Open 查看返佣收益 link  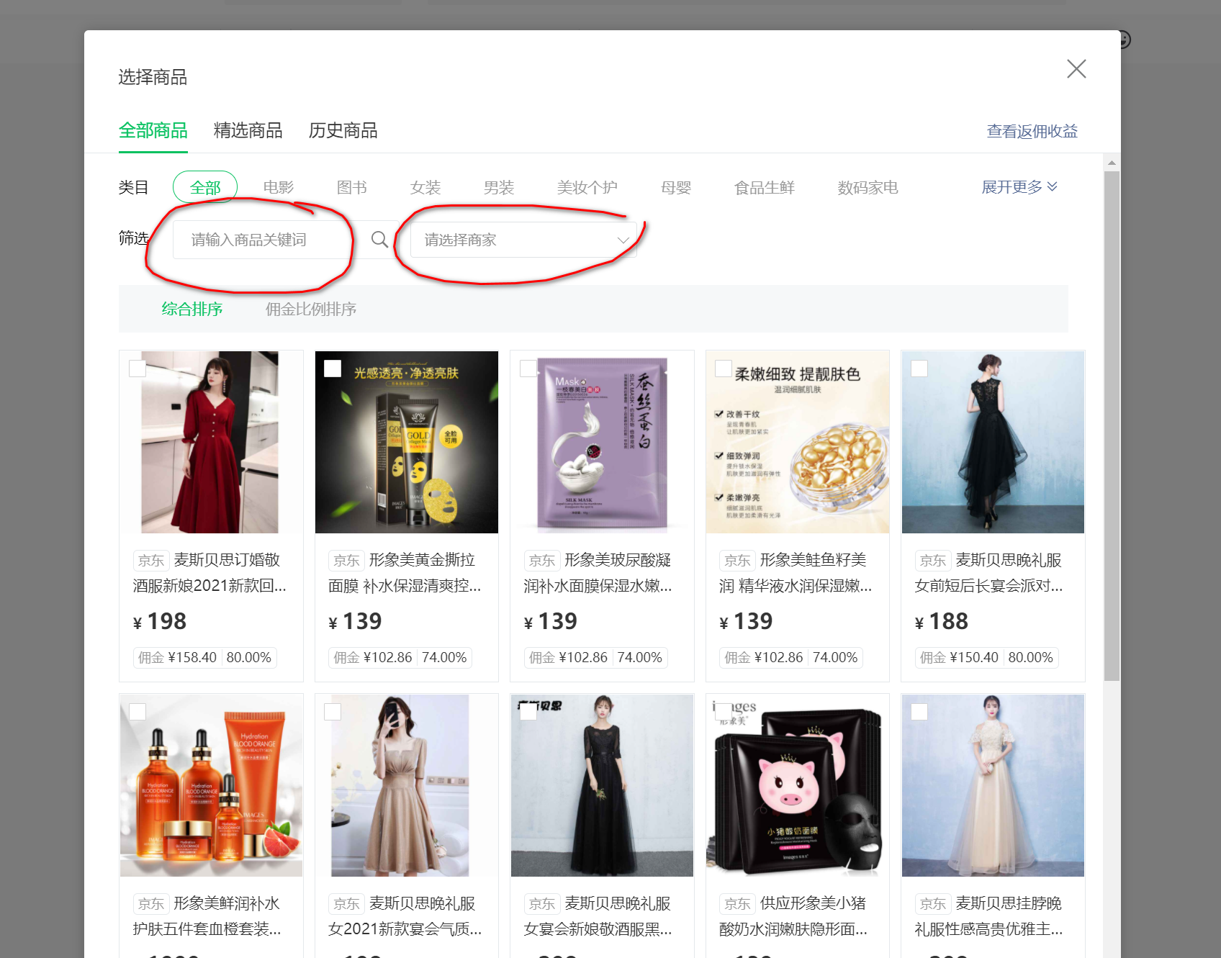[x=1032, y=131]
